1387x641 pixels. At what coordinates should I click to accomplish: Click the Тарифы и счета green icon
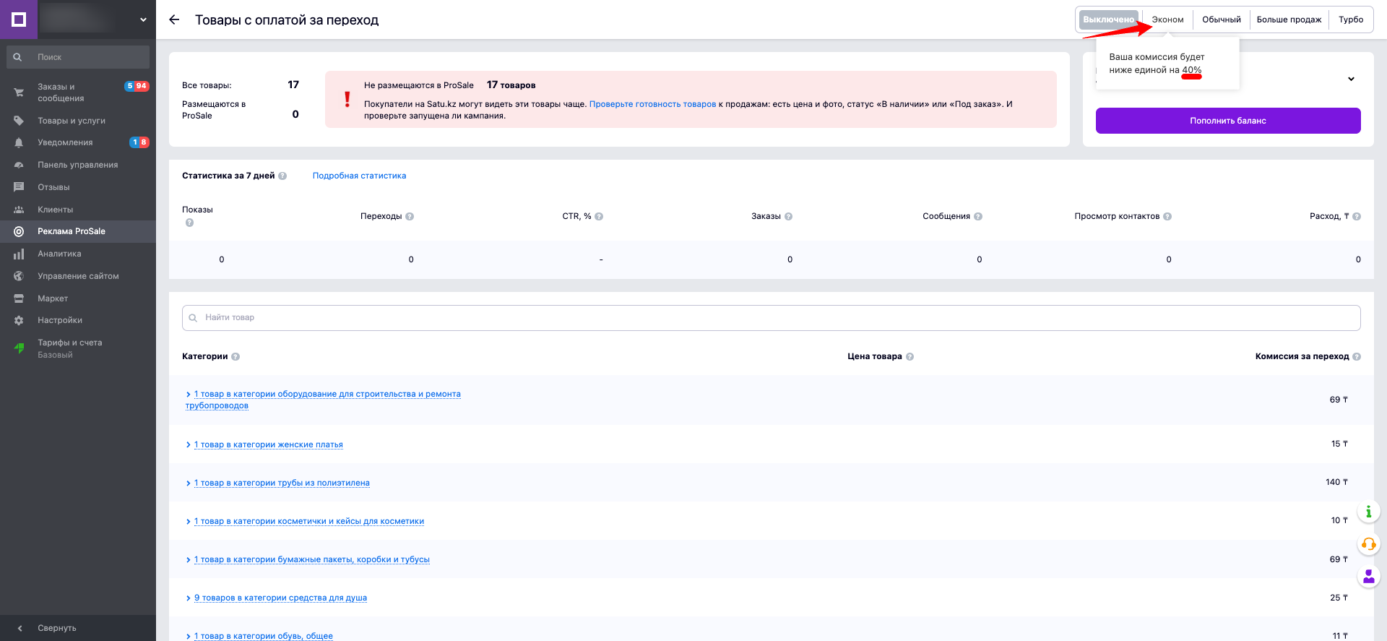pos(19,348)
